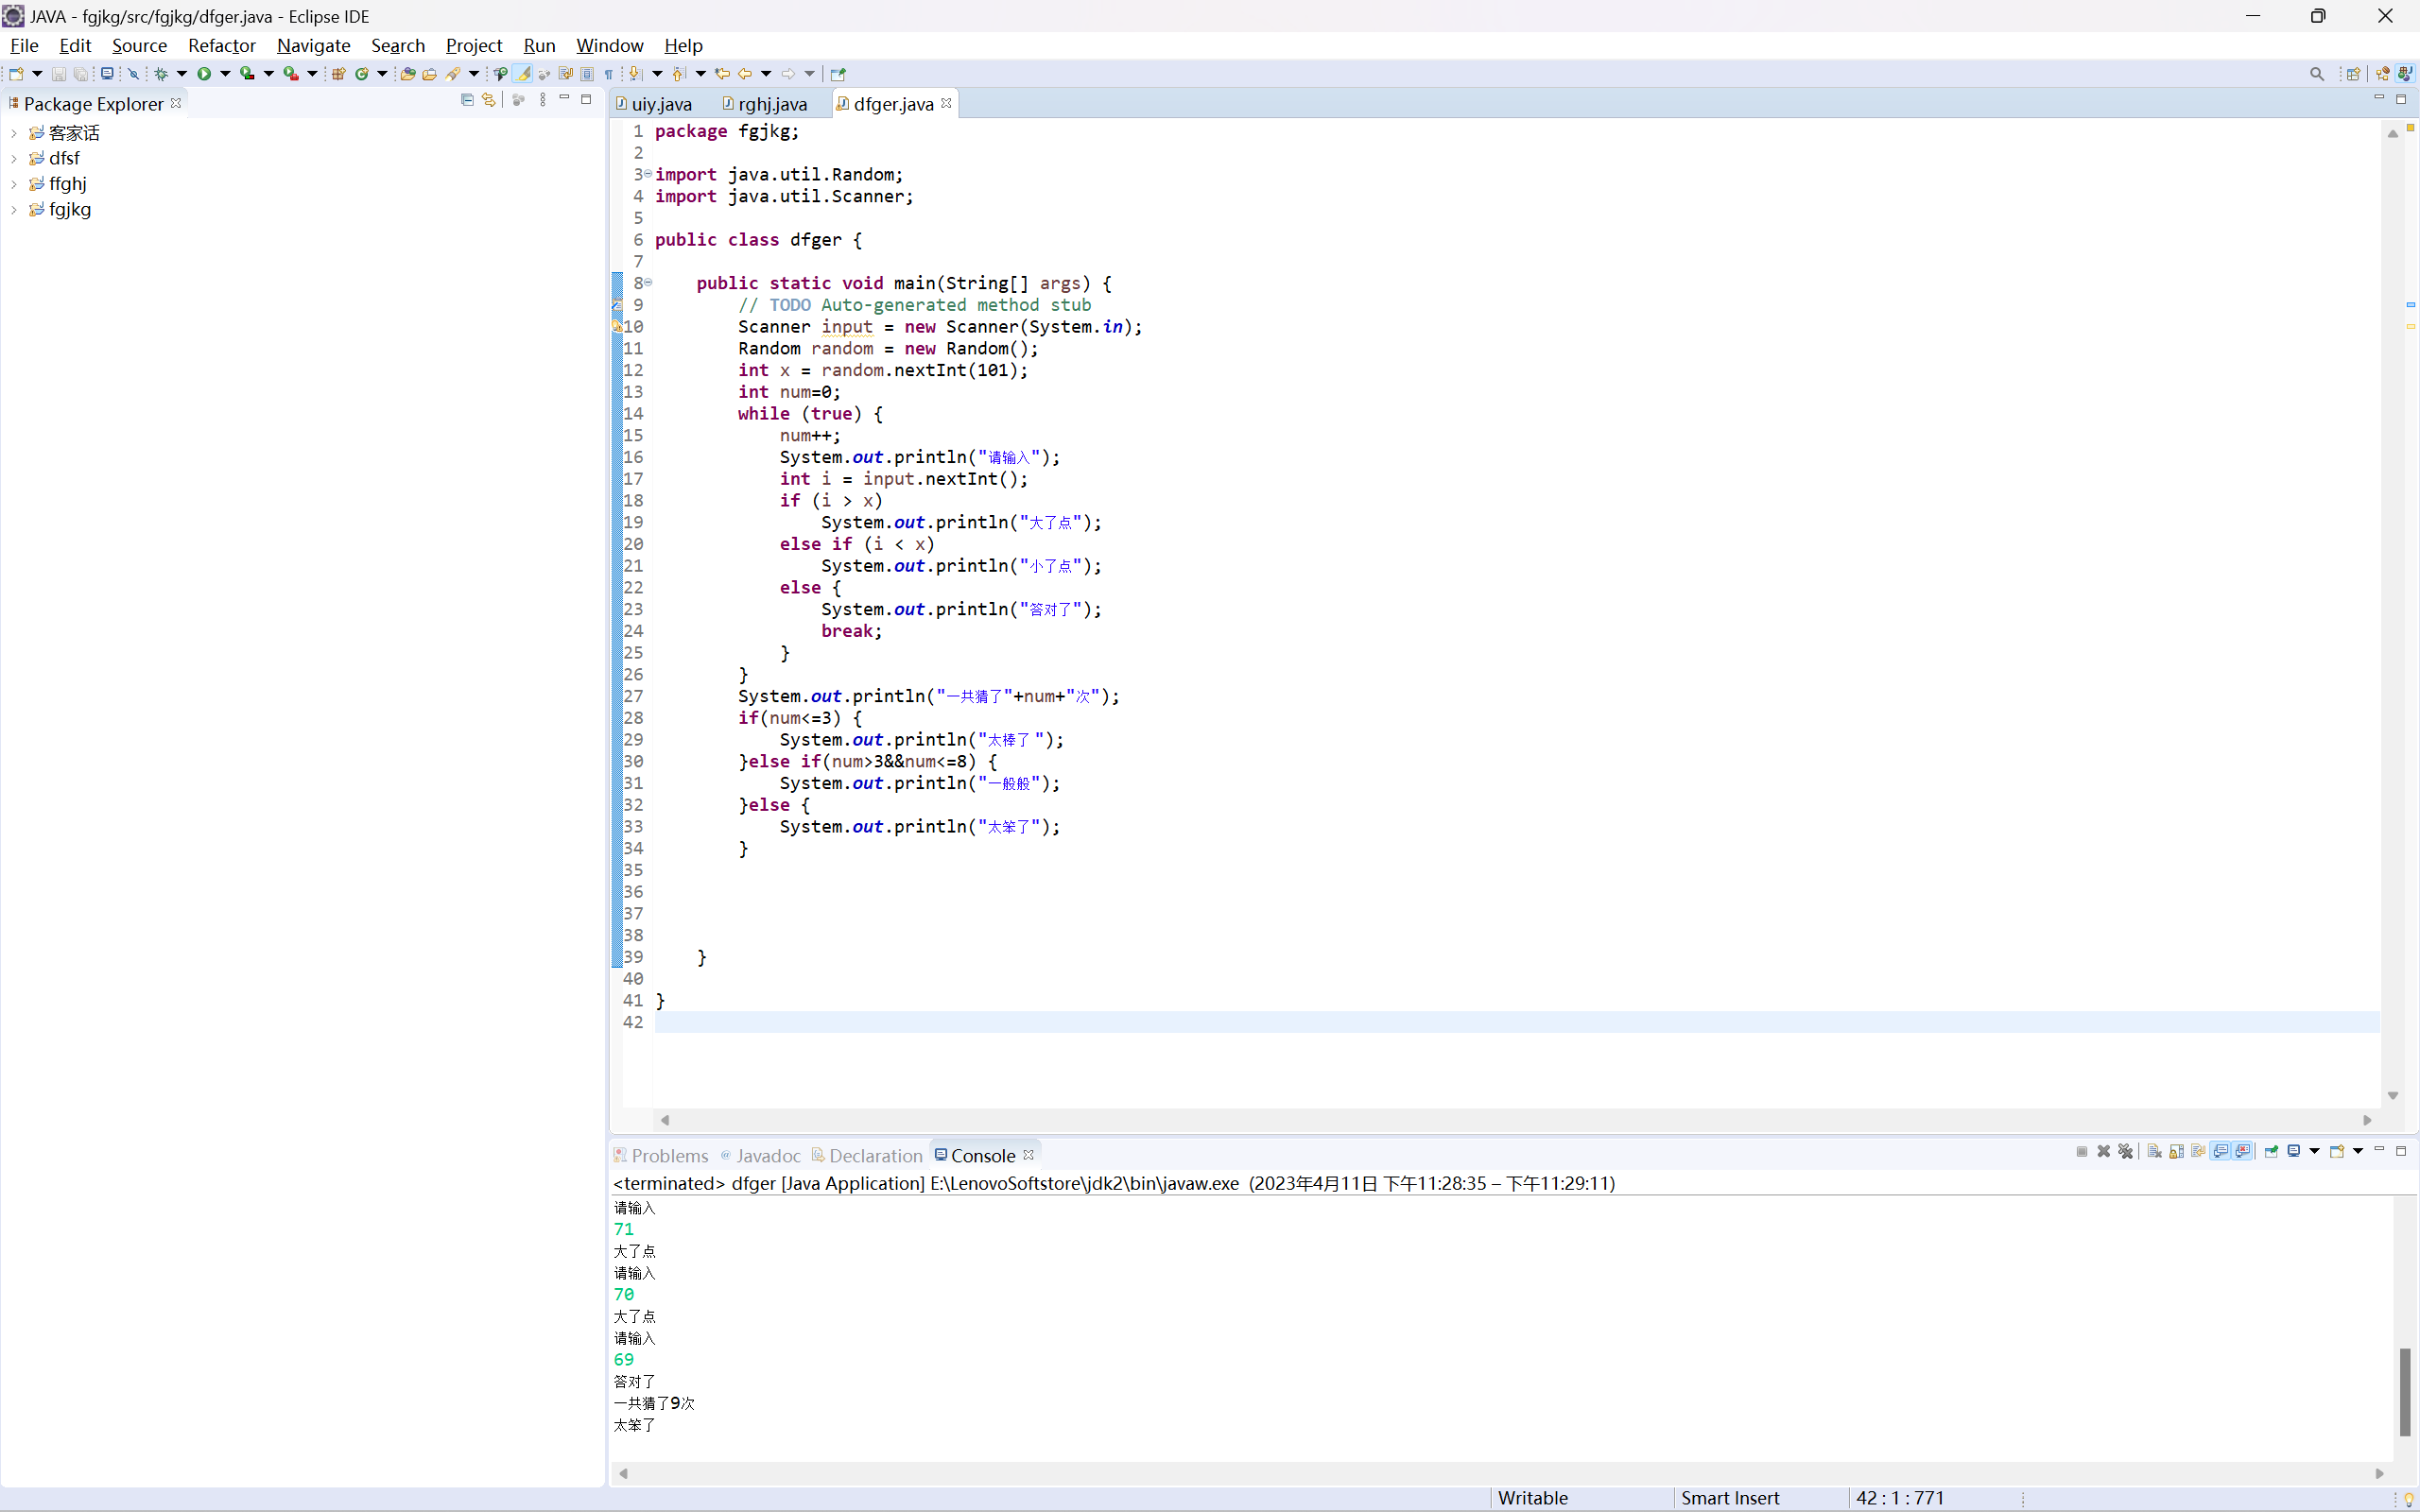Click the green Run button in toolbar
2420x1512 pixels.
[204, 73]
